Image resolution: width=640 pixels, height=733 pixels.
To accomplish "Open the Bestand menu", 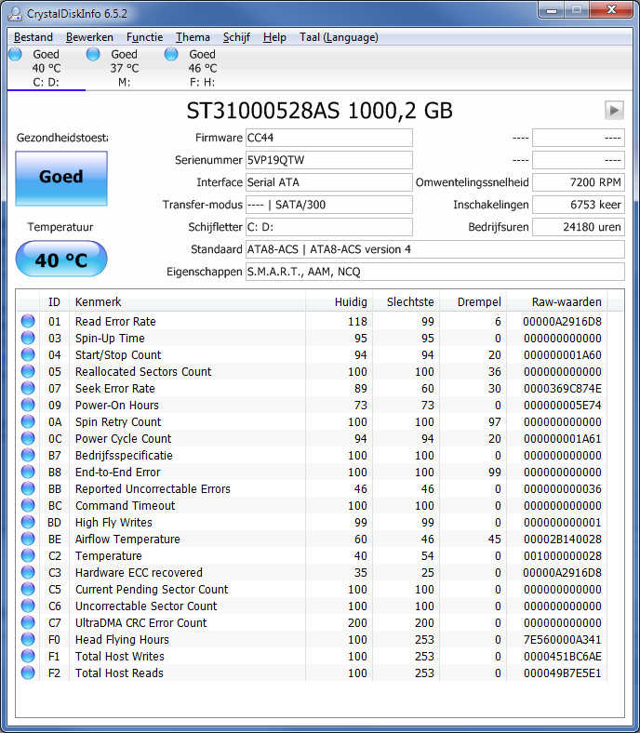I will (33, 37).
